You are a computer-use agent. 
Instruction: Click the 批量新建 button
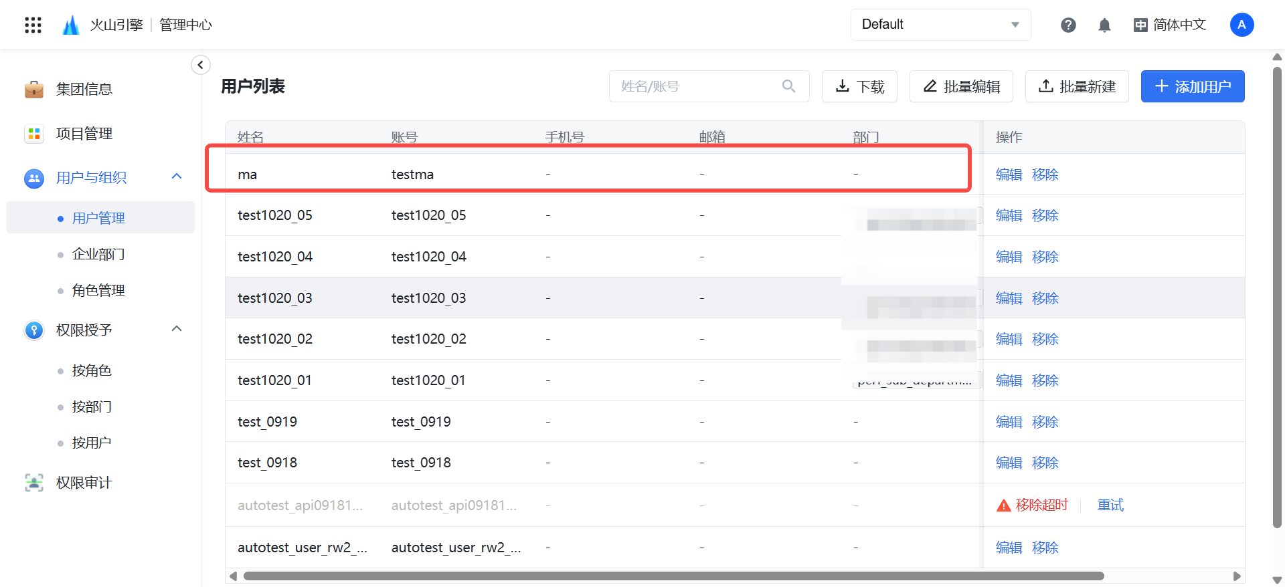click(x=1077, y=86)
